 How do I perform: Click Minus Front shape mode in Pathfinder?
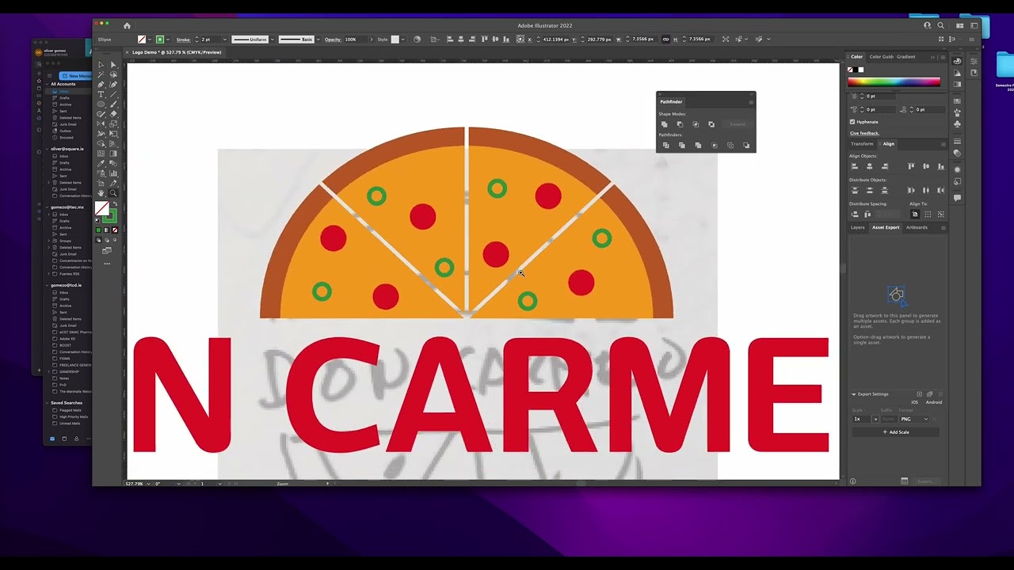(680, 124)
